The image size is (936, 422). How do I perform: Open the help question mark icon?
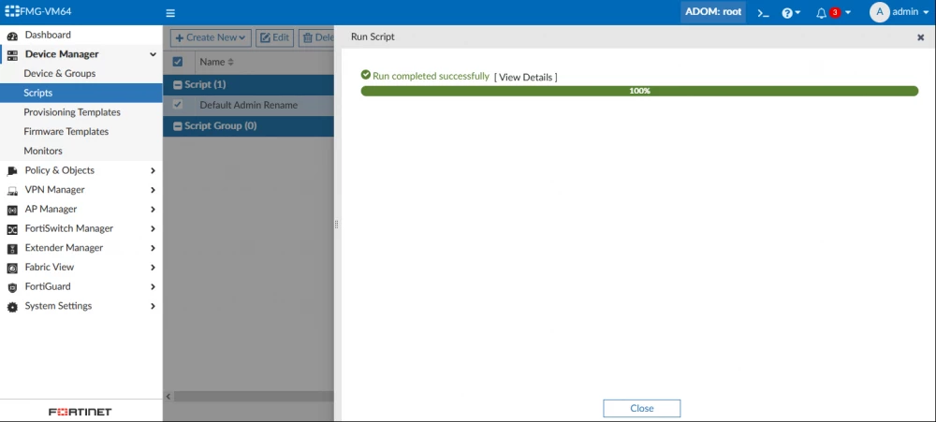pyautogui.click(x=787, y=12)
